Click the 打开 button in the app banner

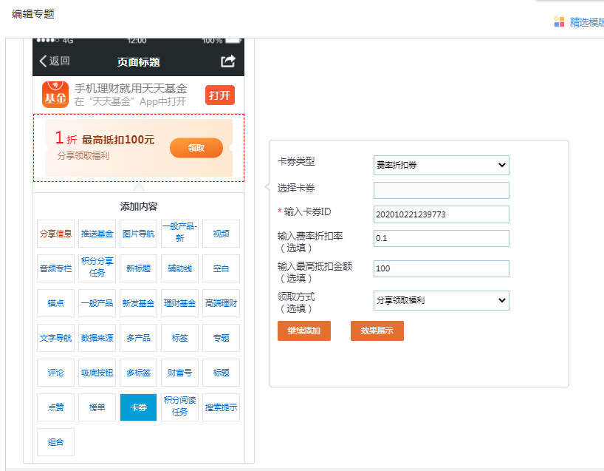tap(219, 95)
